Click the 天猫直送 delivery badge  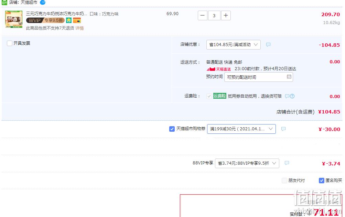coord(219,69)
